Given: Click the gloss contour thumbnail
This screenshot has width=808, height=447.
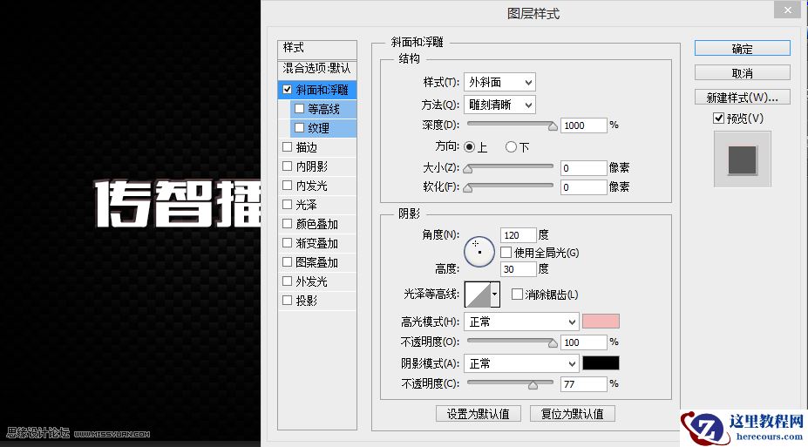Looking at the screenshot, I should click(478, 295).
